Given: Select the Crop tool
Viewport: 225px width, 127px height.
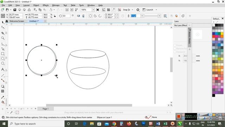Looking at the screenshot, I should tap(2, 33).
